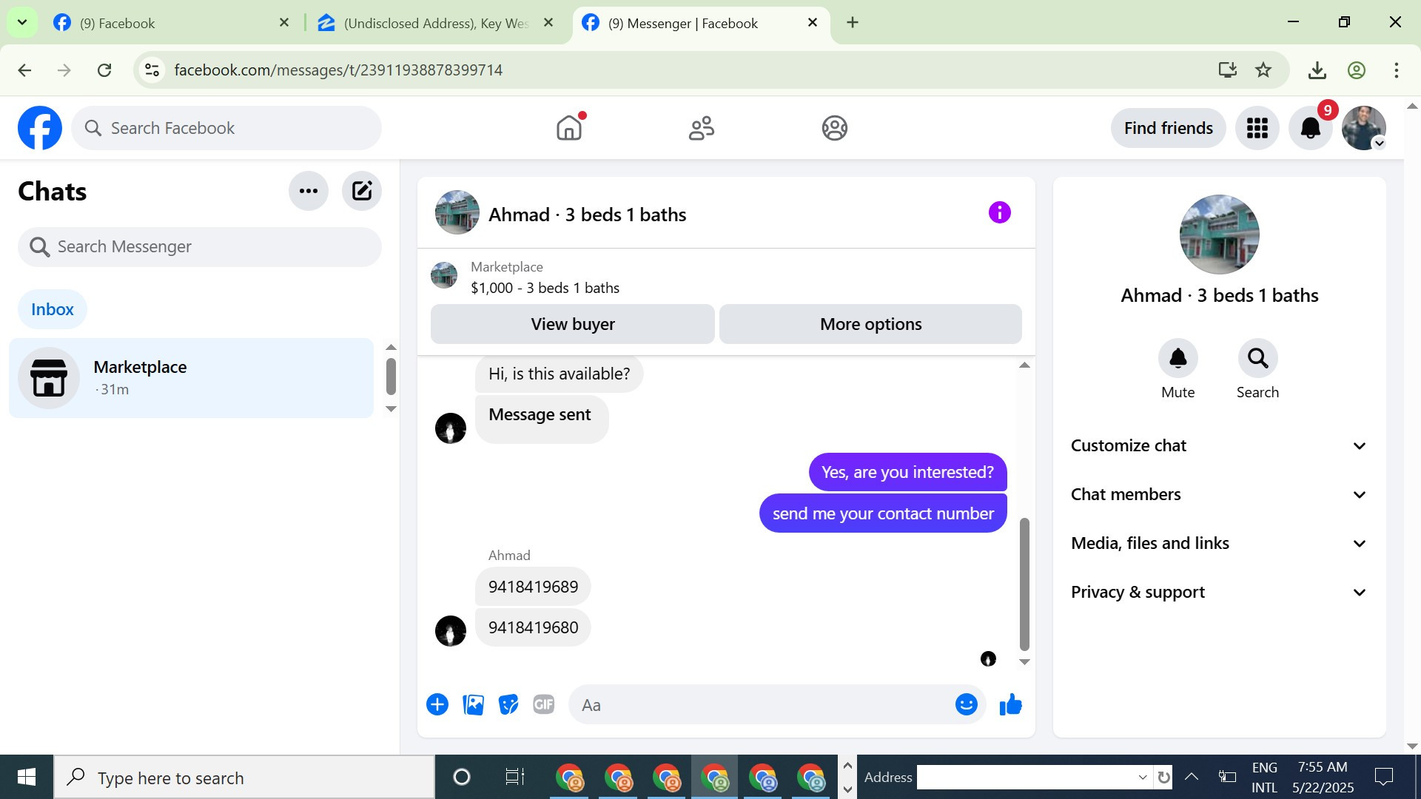Open taskbar Address bar dropdown arrow
The width and height of the screenshot is (1421, 799).
[1143, 777]
